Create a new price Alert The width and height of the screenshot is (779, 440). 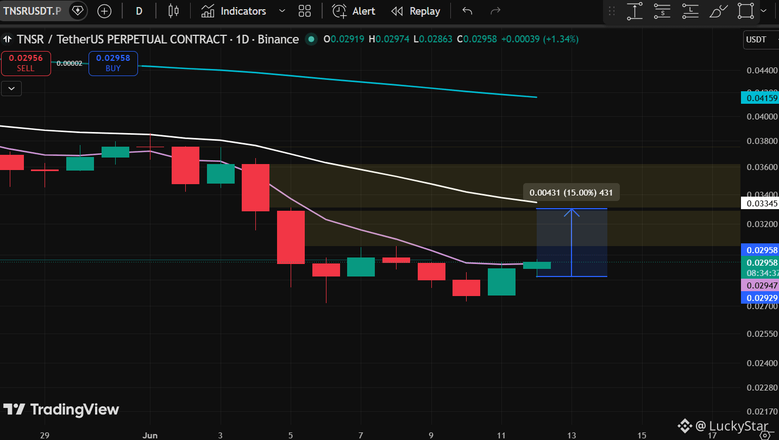(354, 11)
